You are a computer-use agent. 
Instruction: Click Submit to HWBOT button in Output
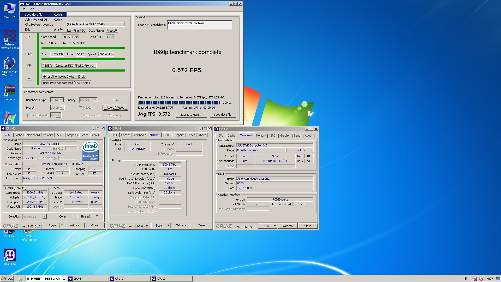191,115
